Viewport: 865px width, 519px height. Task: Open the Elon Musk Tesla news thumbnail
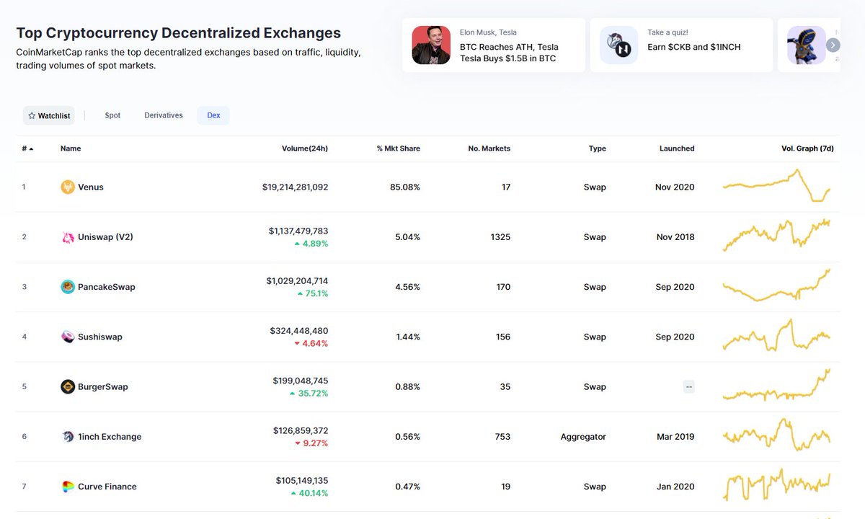coord(431,45)
